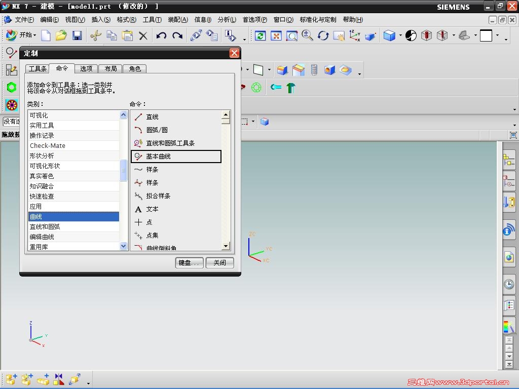Switch to the 工具条 tab
519x389 pixels.
coord(38,68)
